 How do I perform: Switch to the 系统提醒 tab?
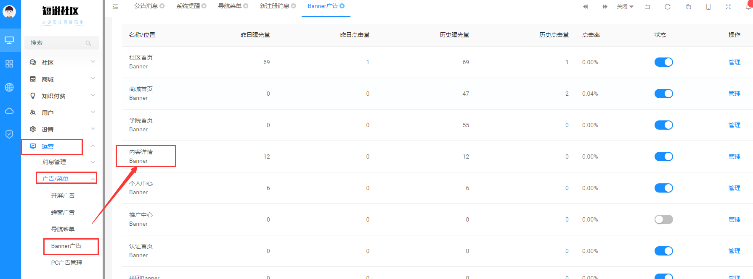tap(188, 6)
